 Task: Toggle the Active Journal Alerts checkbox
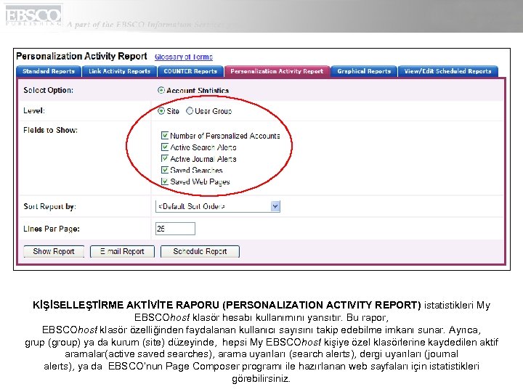164,158
